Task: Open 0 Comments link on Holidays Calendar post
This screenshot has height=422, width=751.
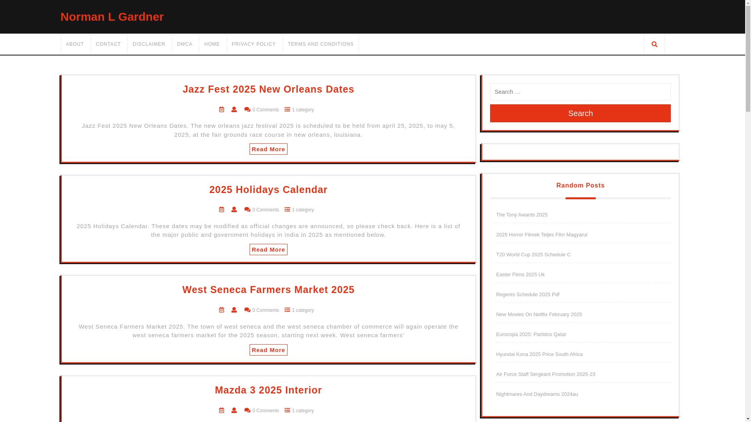Action: [x=266, y=210]
